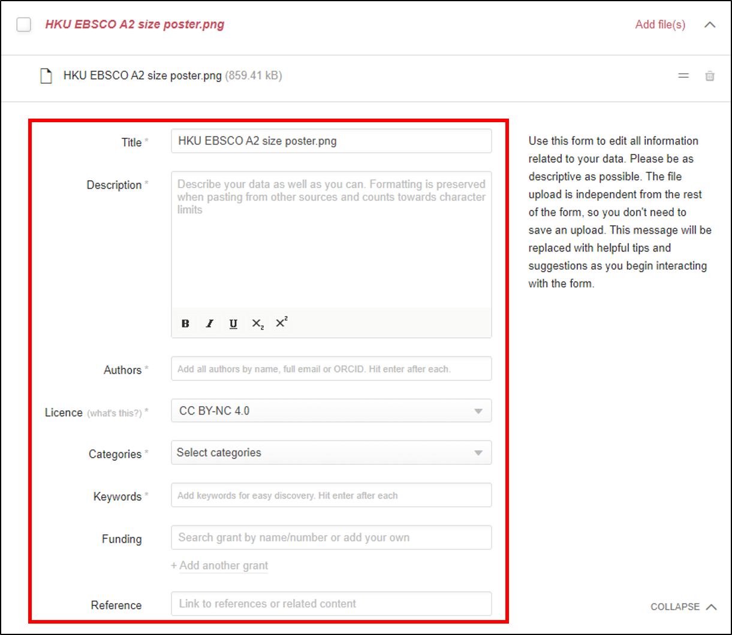Click the Keywords input field
The width and height of the screenshot is (732, 635).
point(331,495)
